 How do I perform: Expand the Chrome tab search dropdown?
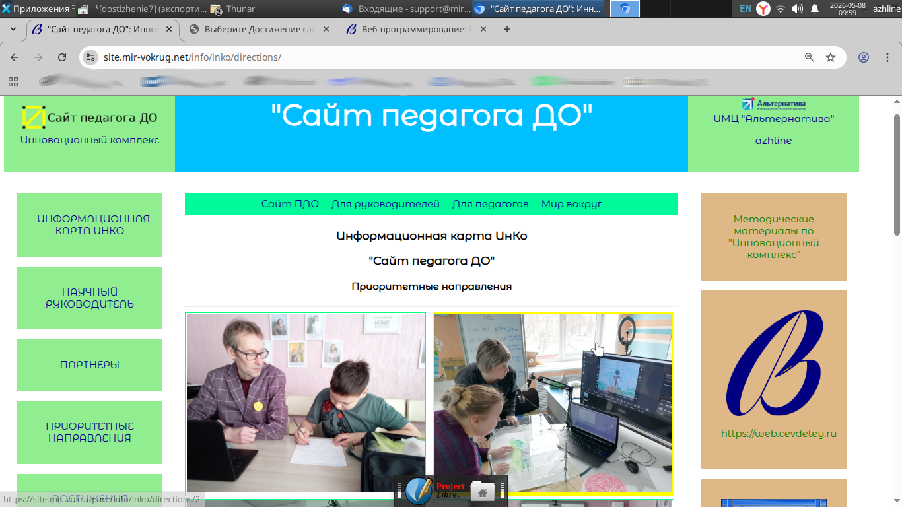tap(13, 29)
